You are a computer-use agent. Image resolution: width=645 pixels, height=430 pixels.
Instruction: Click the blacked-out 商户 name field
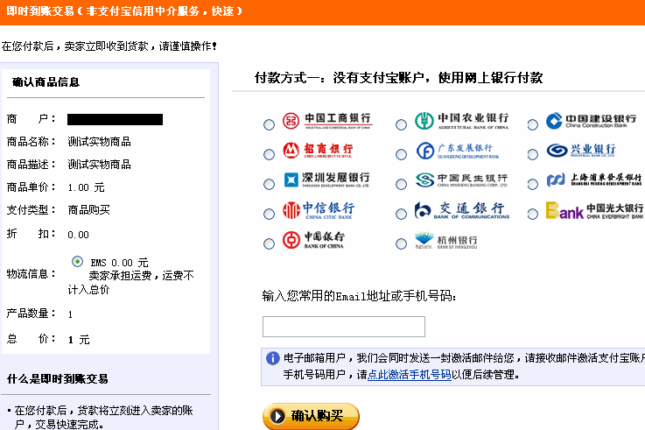(116, 119)
